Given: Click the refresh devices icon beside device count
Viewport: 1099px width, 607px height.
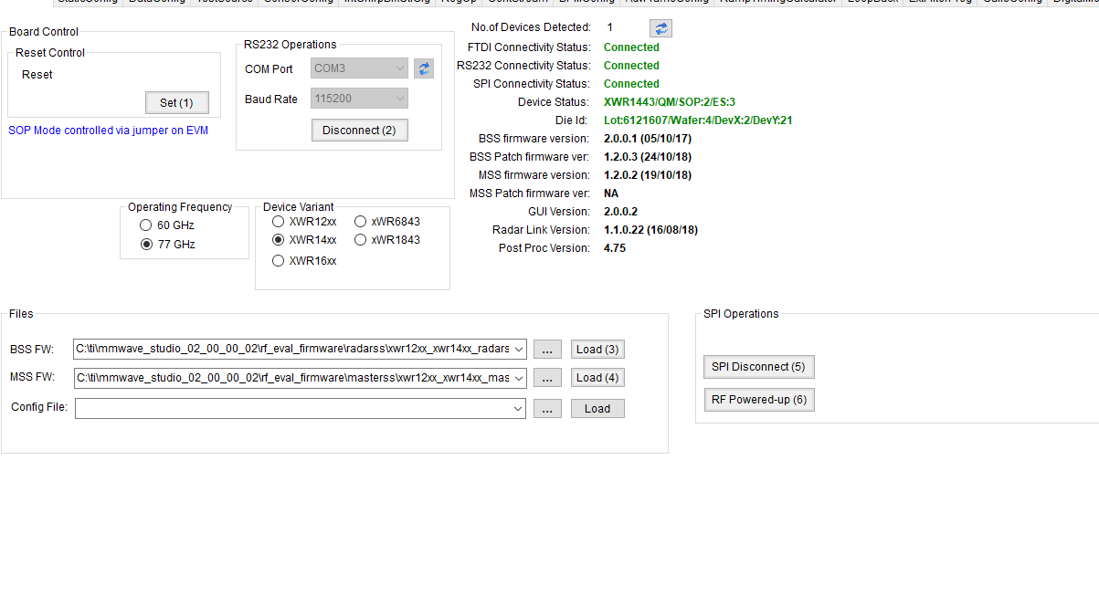Looking at the screenshot, I should pos(660,27).
